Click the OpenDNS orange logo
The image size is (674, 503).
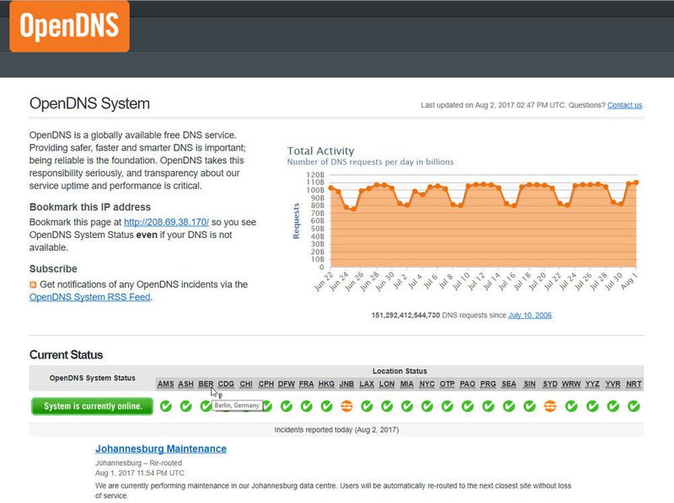tap(70, 26)
